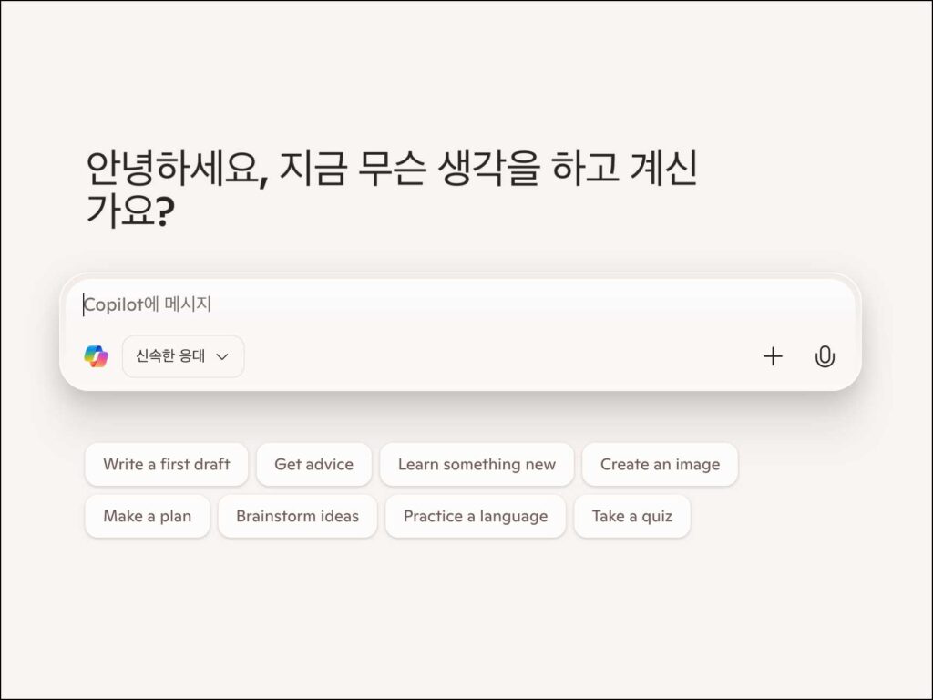The width and height of the screenshot is (933, 700).
Task: Start voice input with microphone icon
Action: (824, 356)
